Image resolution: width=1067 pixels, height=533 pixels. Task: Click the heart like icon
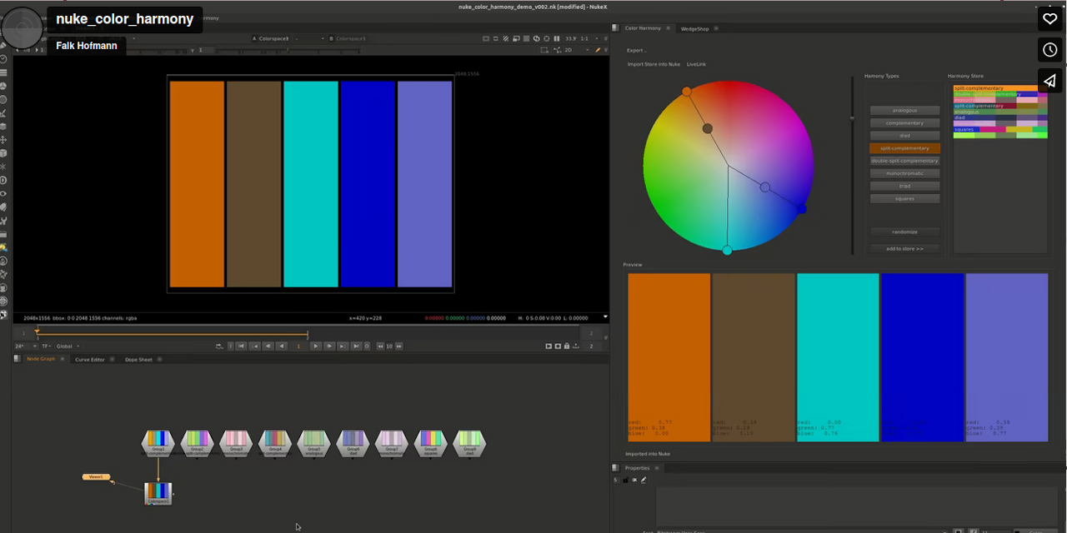[1049, 18]
